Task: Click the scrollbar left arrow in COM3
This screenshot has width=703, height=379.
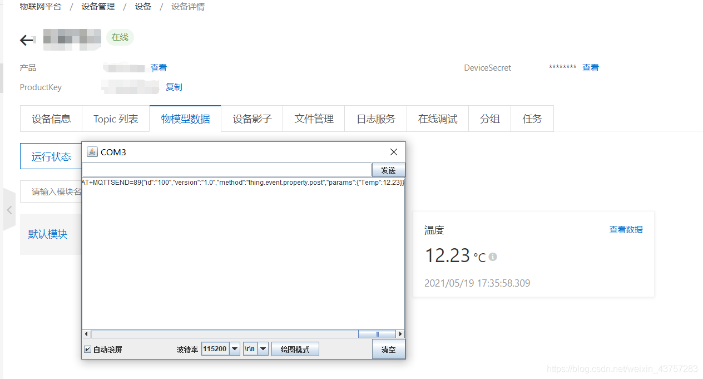Action: 86,334
